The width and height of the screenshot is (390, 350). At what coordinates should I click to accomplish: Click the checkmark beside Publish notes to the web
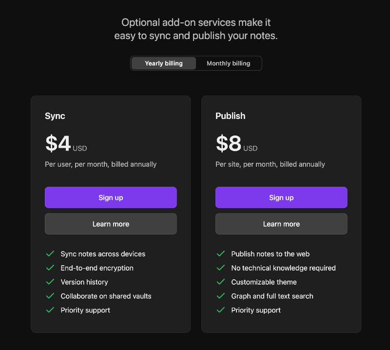pos(220,254)
